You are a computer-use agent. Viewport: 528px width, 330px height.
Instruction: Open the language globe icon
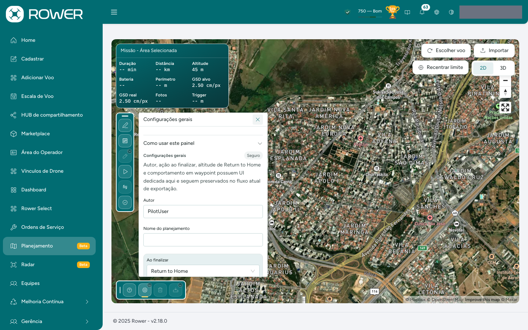[x=437, y=12]
